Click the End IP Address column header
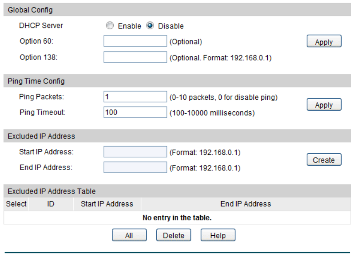The image size is (353, 261). [x=246, y=204]
